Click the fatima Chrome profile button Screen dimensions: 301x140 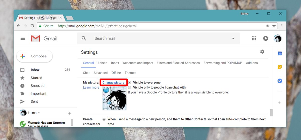tap(244, 14)
